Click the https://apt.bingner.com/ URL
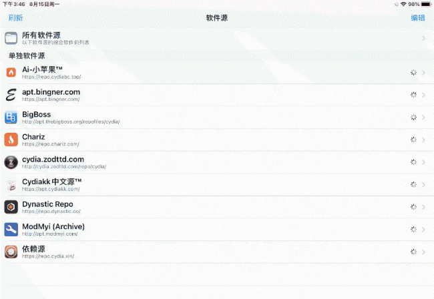The image size is (434, 299). pos(51,99)
